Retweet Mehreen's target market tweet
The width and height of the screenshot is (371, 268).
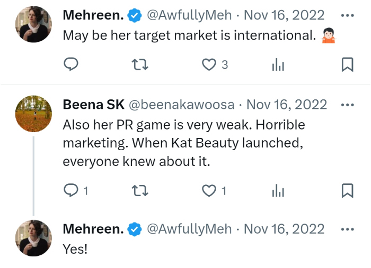pyautogui.click(x=139, y=64)
